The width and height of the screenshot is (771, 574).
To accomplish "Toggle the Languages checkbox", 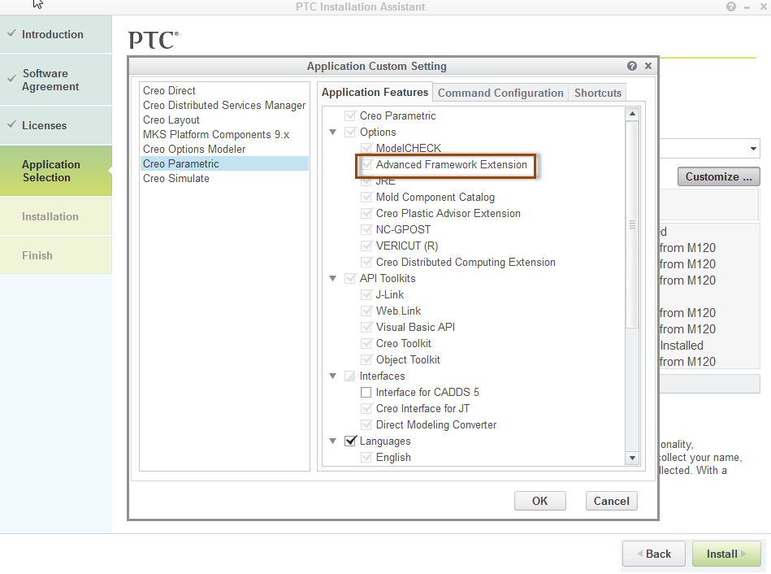I will tap(350, 441).
